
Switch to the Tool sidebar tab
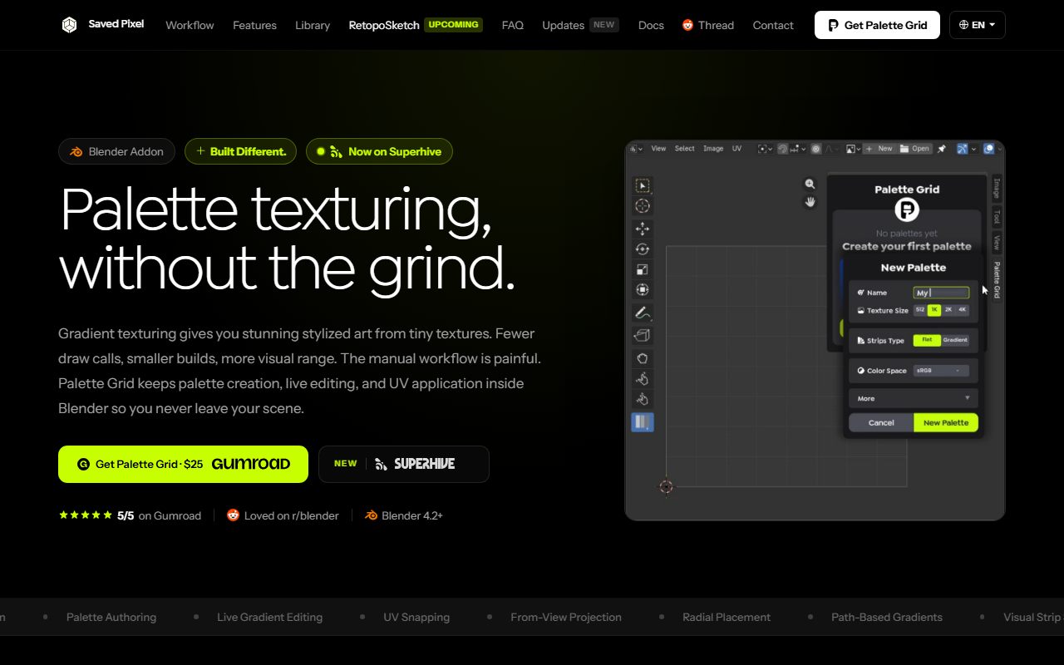(x=997, y=217)
